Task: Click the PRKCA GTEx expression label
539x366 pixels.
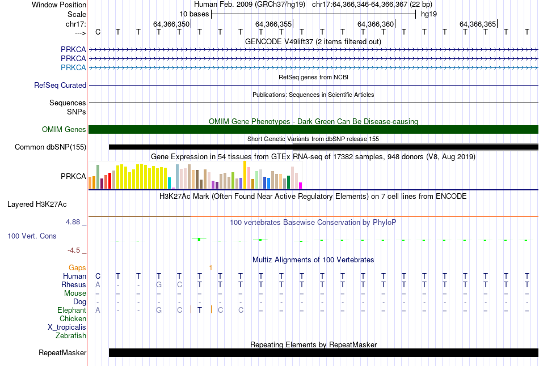Action: (x=73, y=176)
